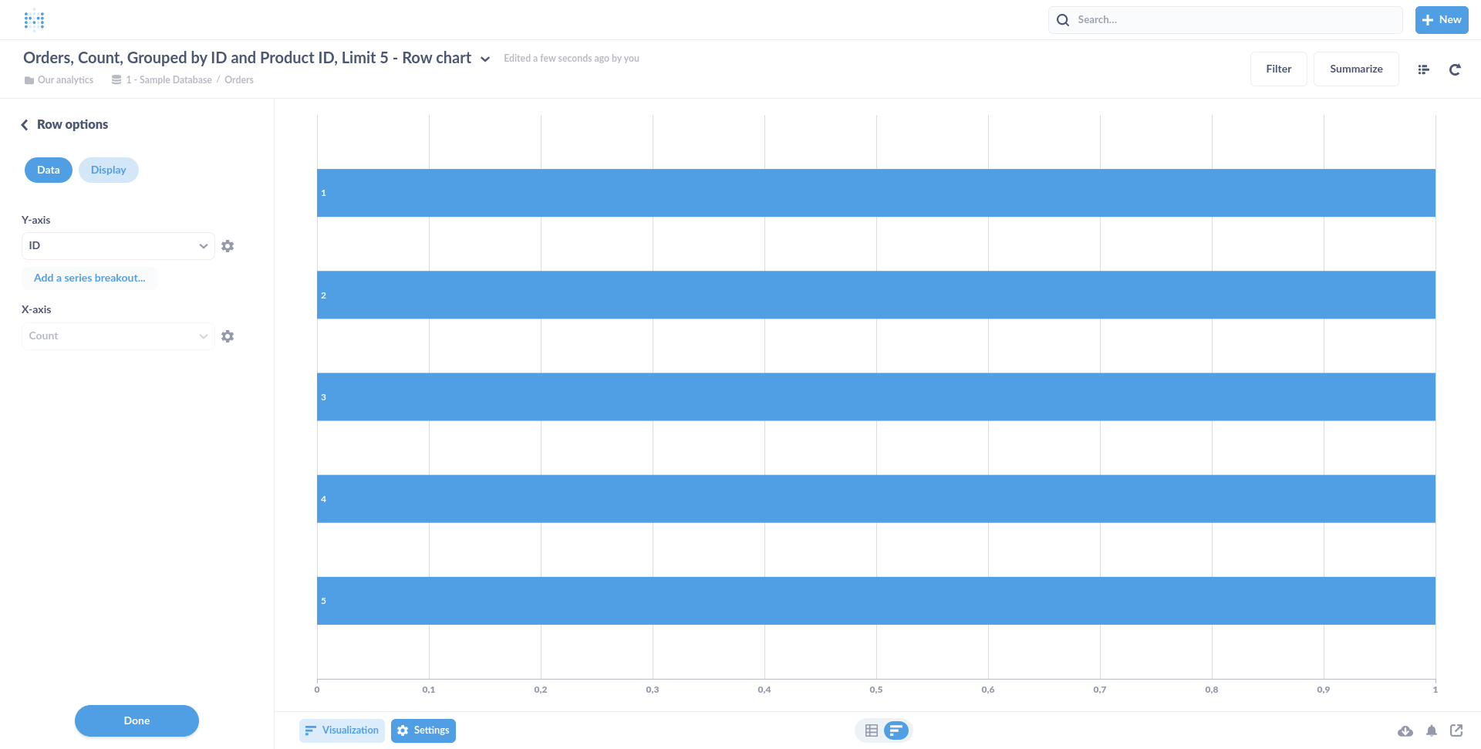This screenshot has width=1481, height=749.
Task: Confirm changes with the Done button
Action: click(137, 720)
